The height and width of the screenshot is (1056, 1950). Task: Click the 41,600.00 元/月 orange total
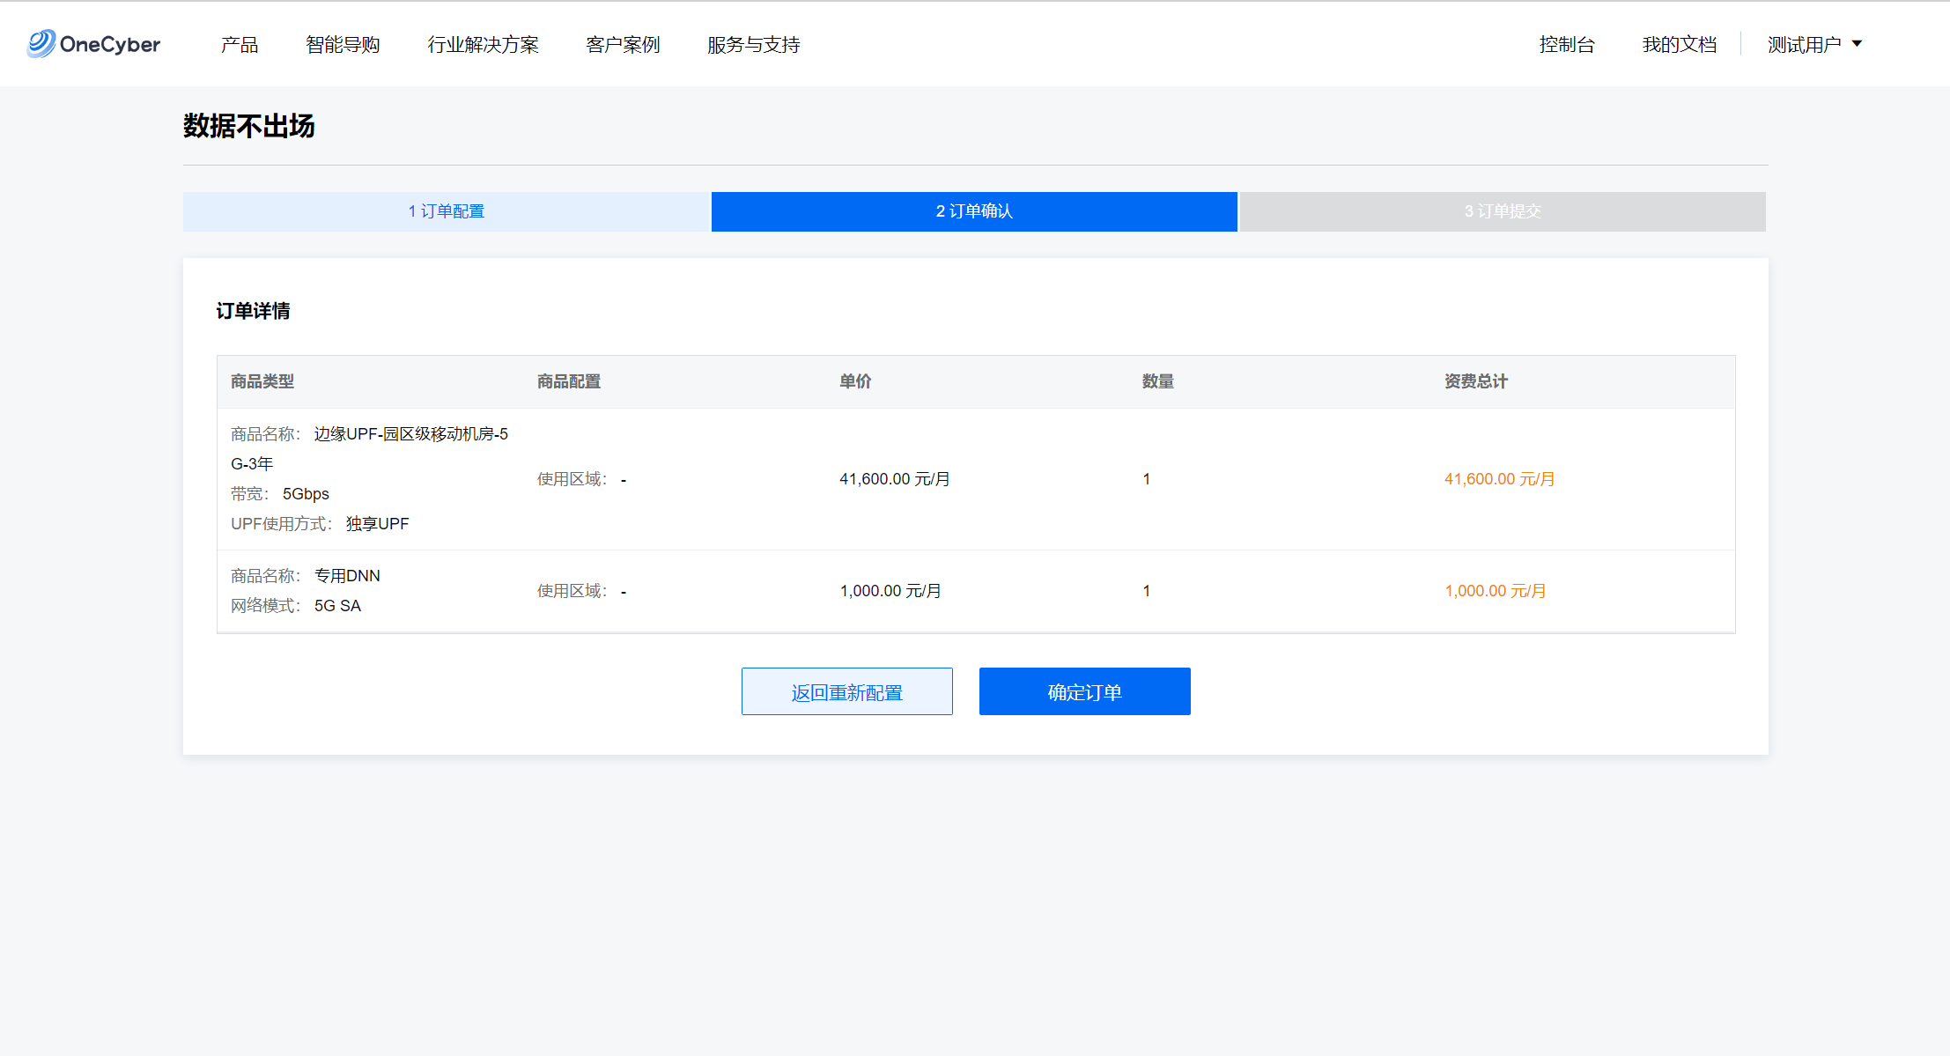(1499, 479)
